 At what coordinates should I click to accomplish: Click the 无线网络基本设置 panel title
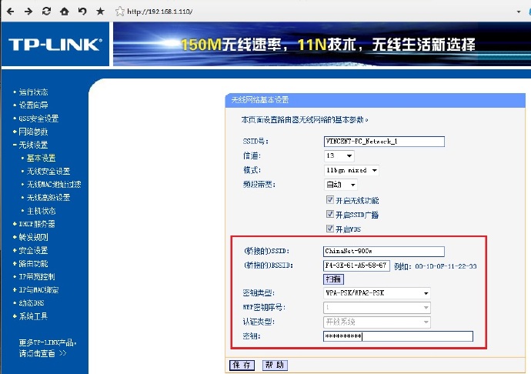coord(260,100)
